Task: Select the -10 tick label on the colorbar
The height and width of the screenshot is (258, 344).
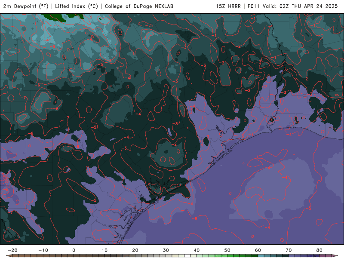Action: coord(43,250)
